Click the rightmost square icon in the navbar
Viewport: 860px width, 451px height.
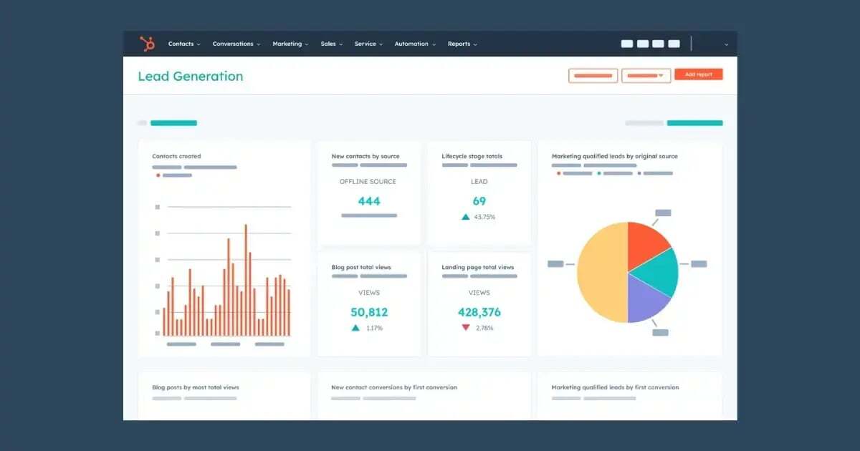(674, 44)
